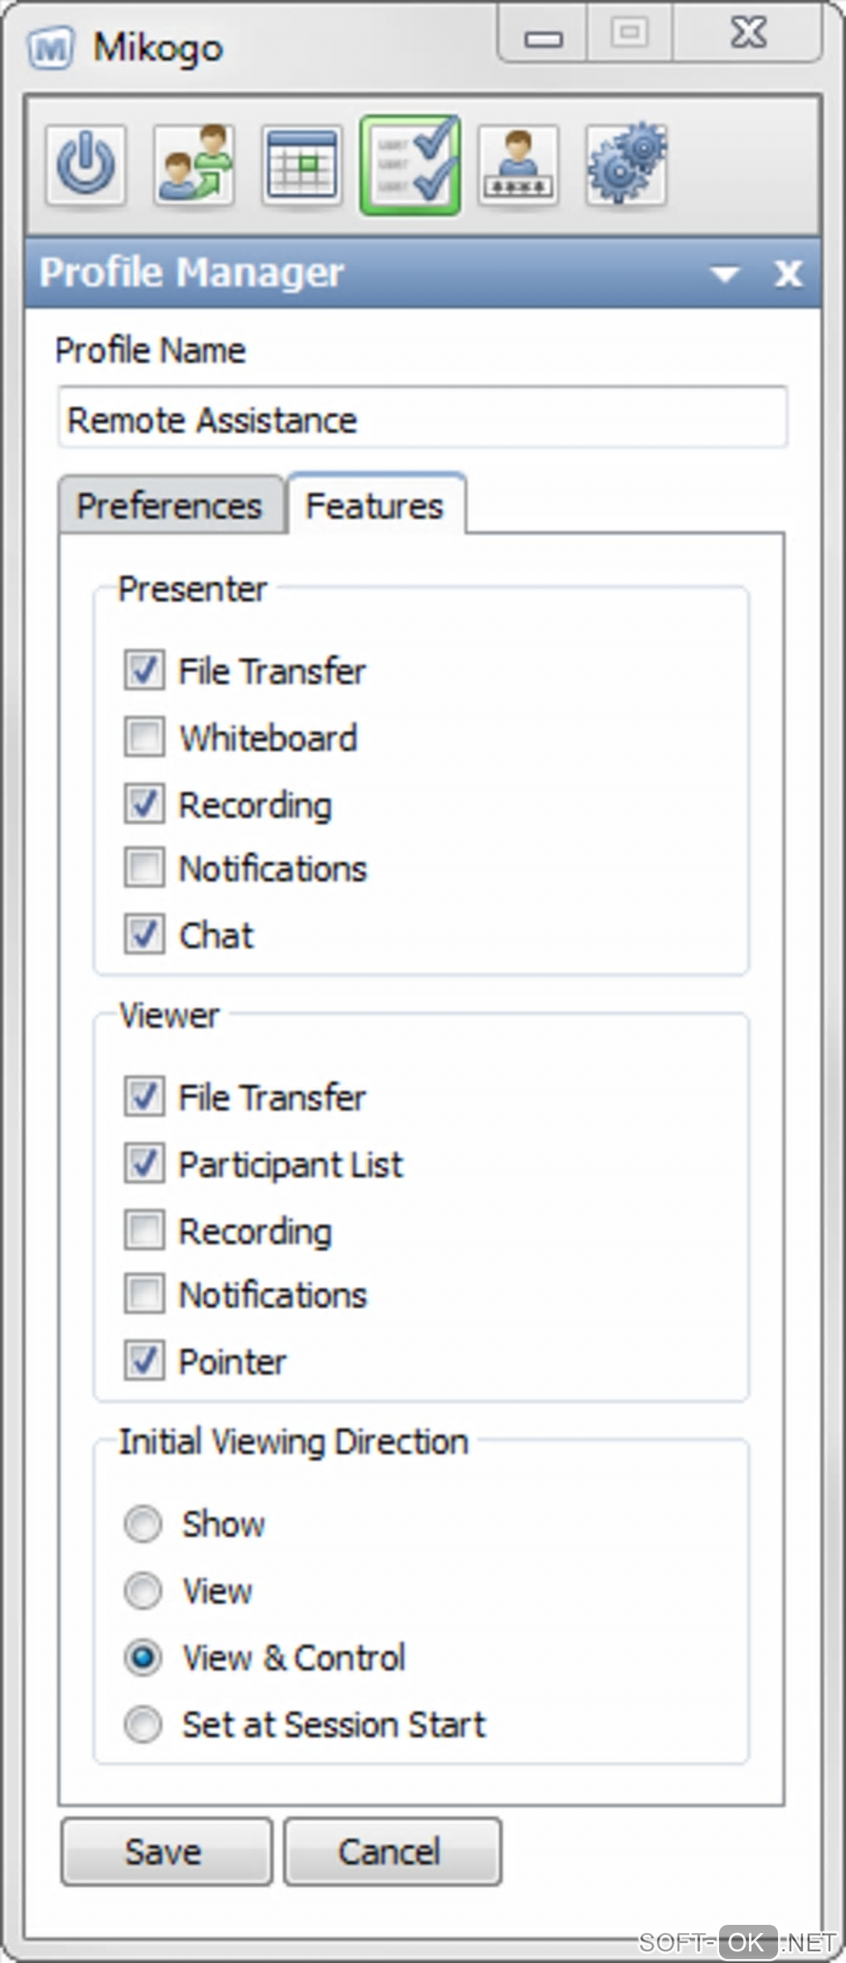
Task: Click the Mikogo logo icon
Action: pos(51,49)
